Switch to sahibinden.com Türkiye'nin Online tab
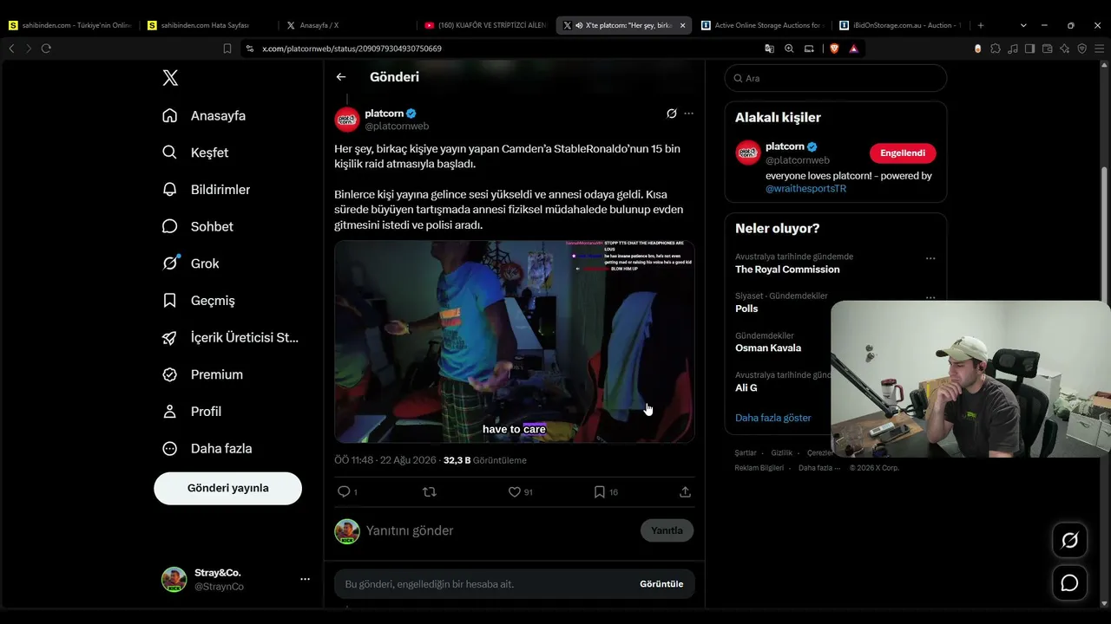The width and height of the screenshot is (1111, 624). 69,25
